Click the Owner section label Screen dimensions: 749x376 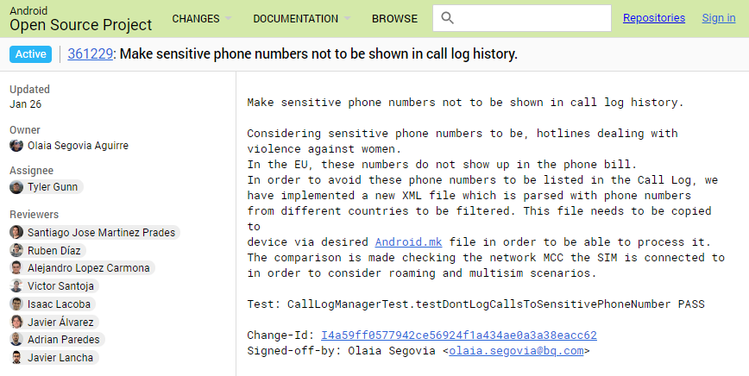tap(25, 129)
